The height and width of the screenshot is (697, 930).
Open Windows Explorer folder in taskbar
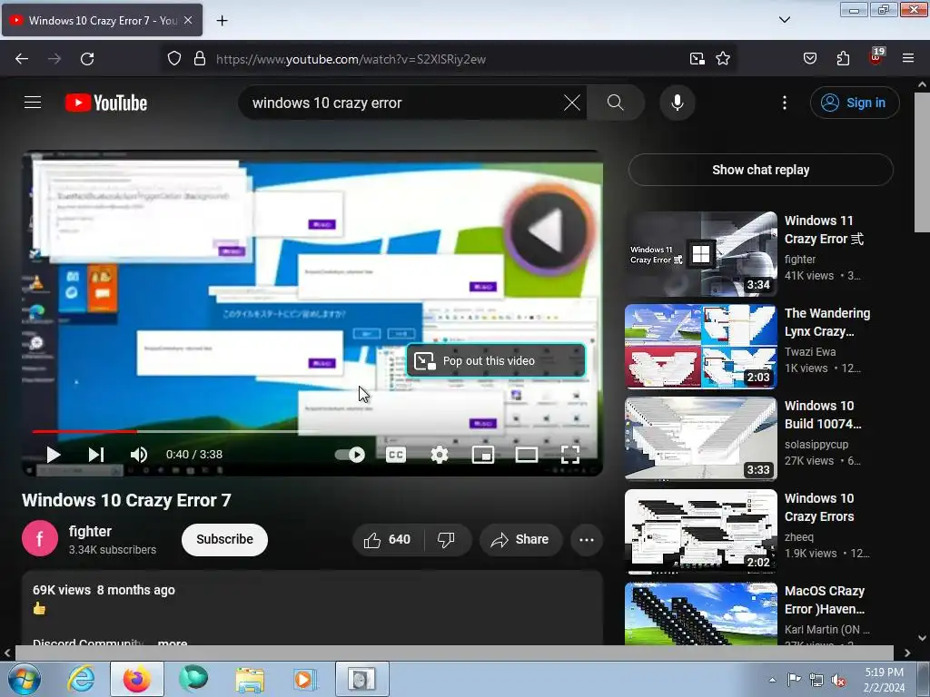point(250,679)
